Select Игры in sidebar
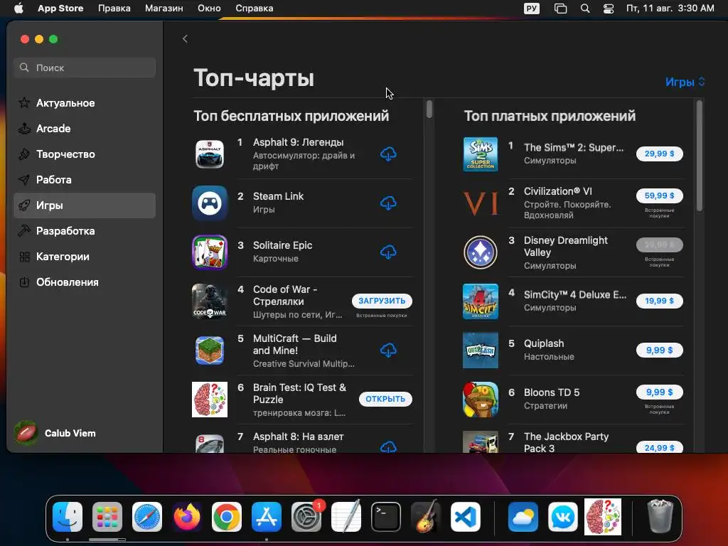The image size is (728, 546). click(x=85, y=205)
